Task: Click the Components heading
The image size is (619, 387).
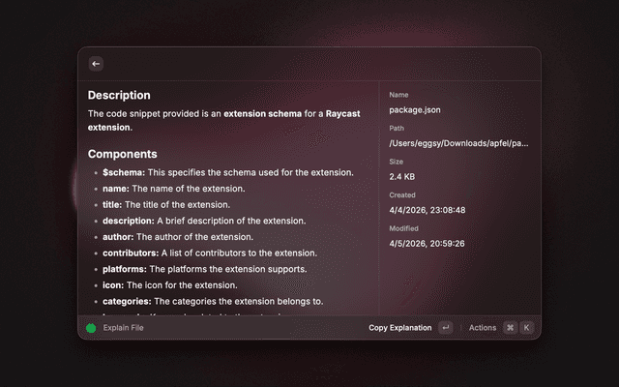Action: point(123,154)
